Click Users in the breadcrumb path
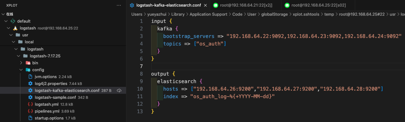Screen dimensions: 405x122 137,14
